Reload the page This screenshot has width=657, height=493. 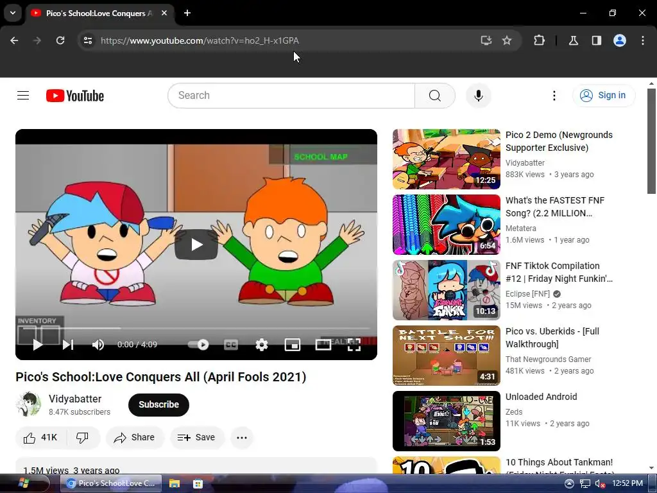coord(60,40)
